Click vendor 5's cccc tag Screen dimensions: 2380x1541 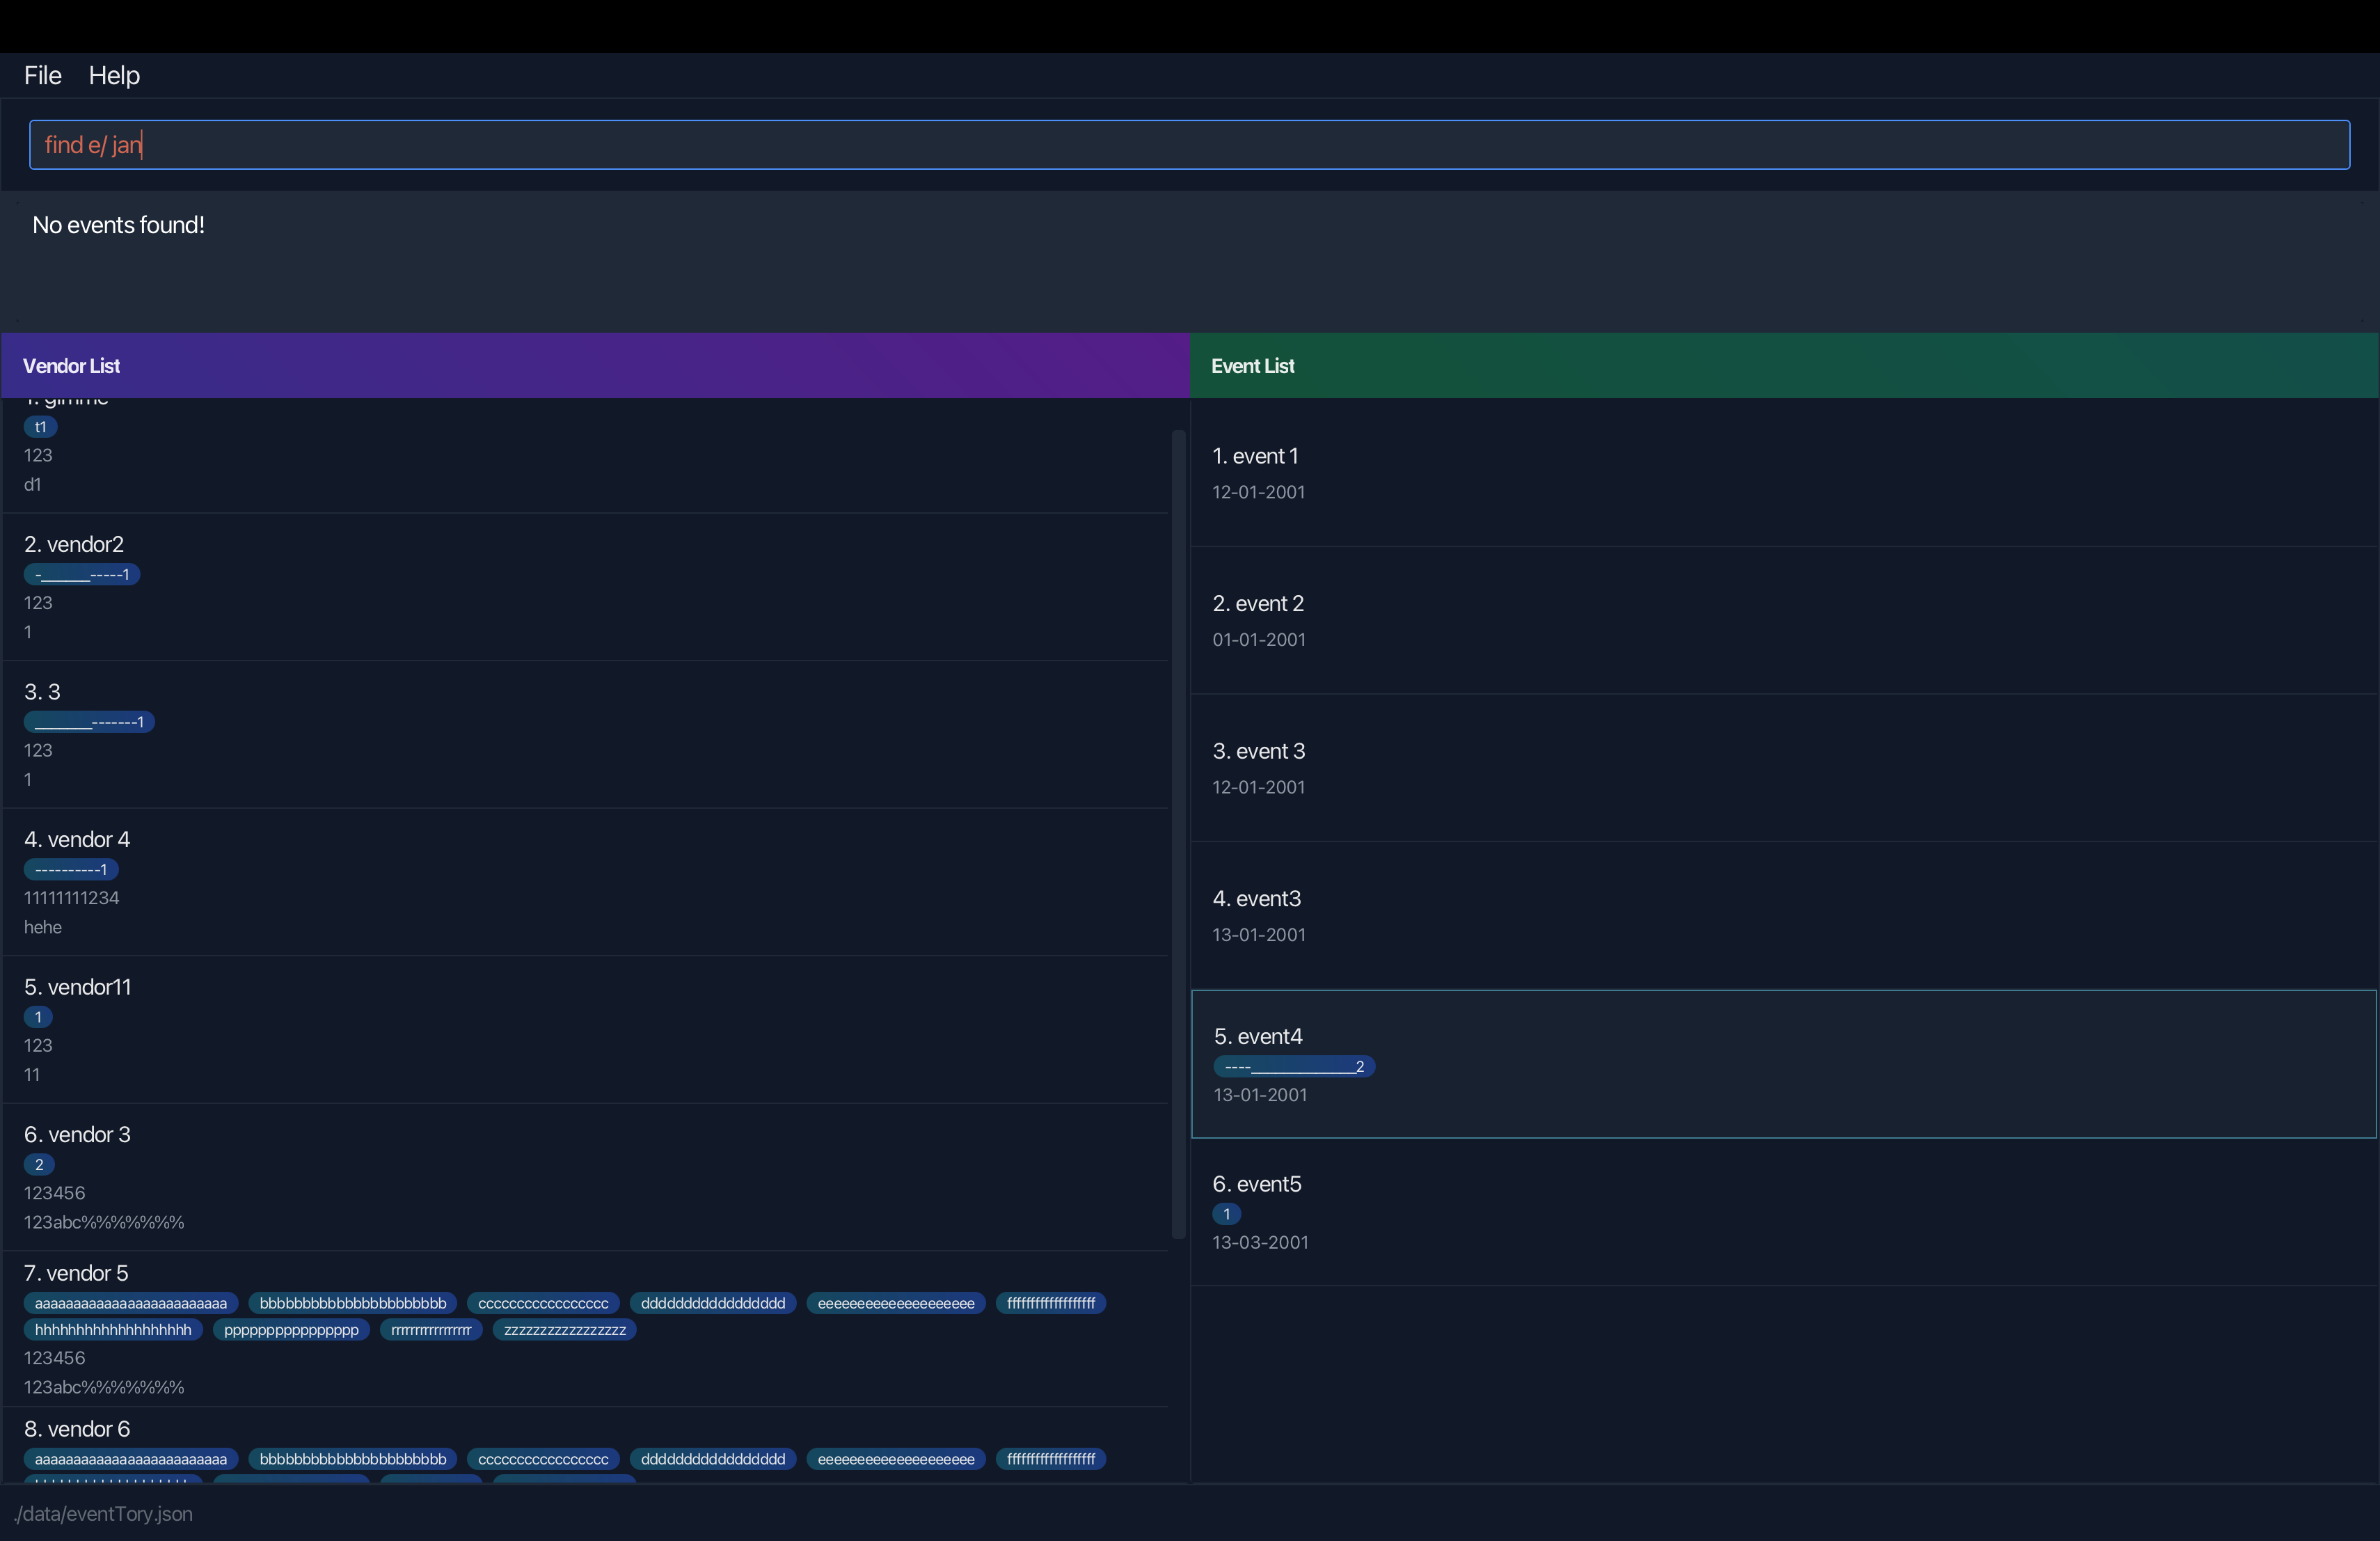(x=543, y=1303)
